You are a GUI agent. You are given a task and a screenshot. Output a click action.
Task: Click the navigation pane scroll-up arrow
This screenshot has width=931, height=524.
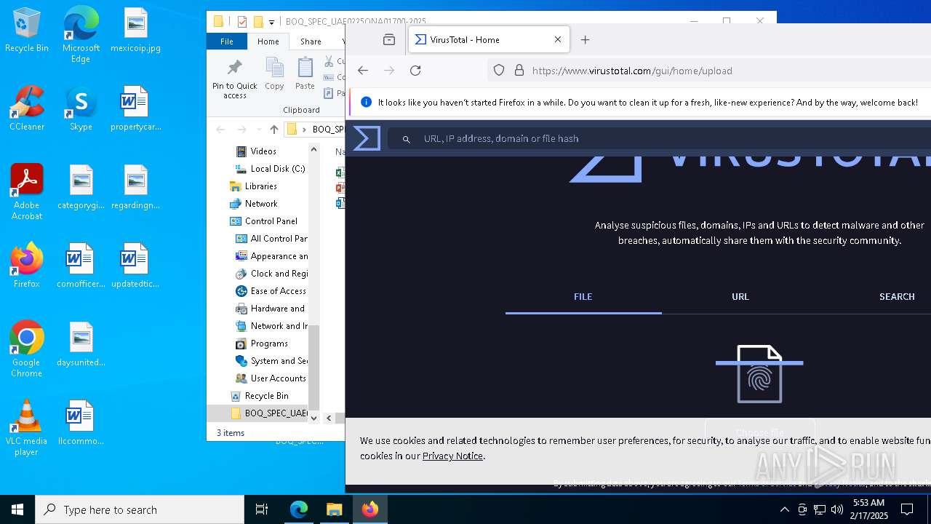tap(314, 150)
